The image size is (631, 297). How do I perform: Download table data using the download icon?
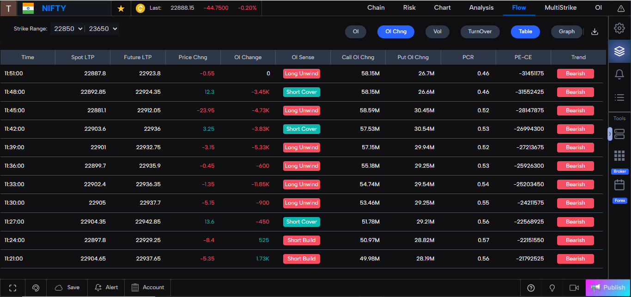pos(595,31)
